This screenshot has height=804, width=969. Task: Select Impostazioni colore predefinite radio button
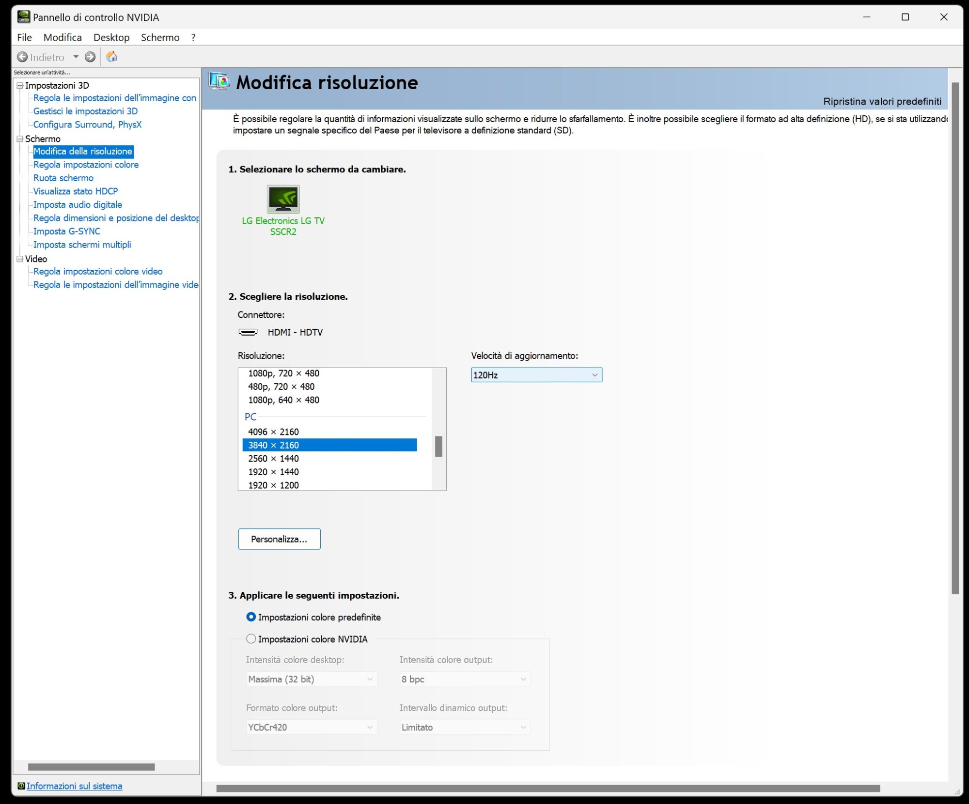251,617
